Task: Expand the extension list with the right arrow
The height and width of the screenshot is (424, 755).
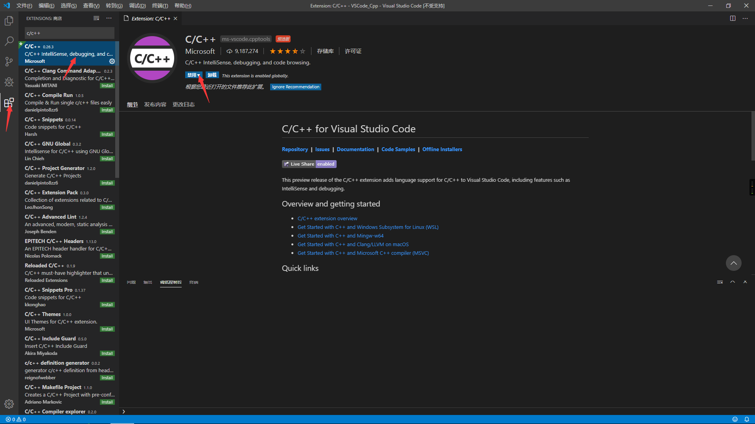Action: click(x=123, y=411)
